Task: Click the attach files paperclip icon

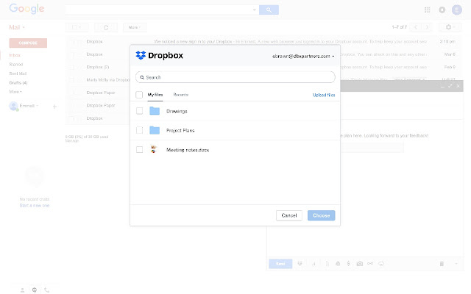Action: point(327,264)
